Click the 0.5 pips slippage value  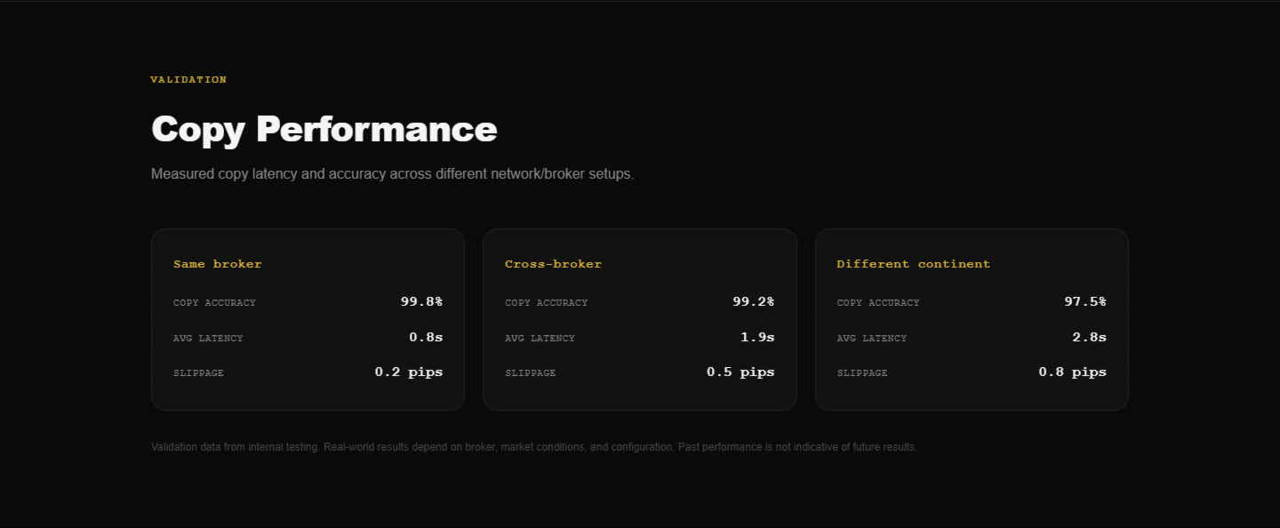740,372
